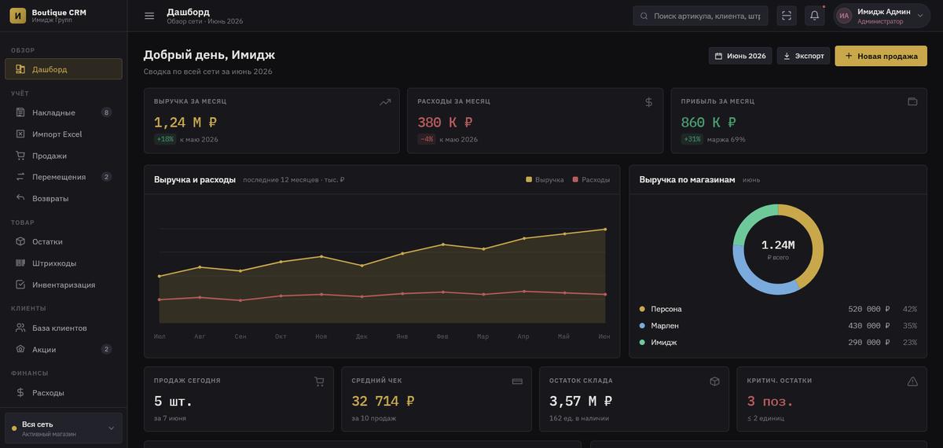Toggle Выручка legend in chart
The height and width of the screenshot is (448, 943).
coord(545,180)
